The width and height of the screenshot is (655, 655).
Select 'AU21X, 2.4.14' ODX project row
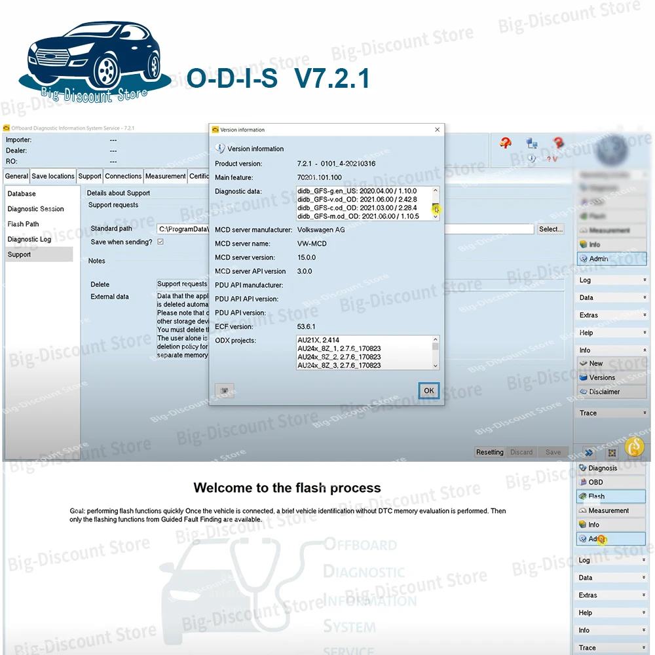point(318,340)
